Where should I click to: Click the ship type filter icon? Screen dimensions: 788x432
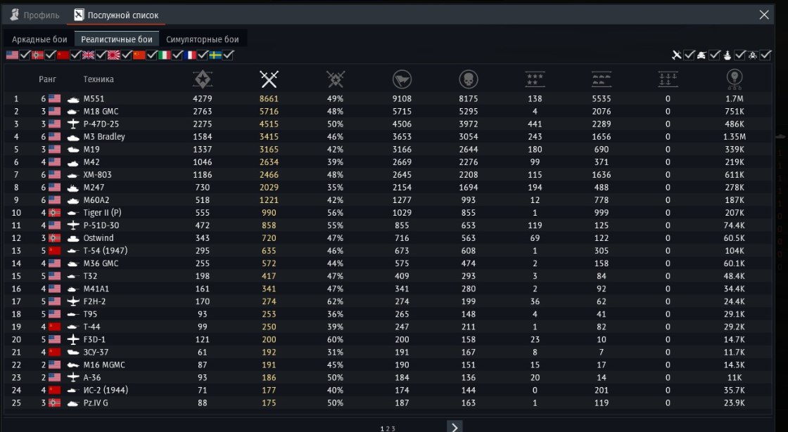[727, 55]
